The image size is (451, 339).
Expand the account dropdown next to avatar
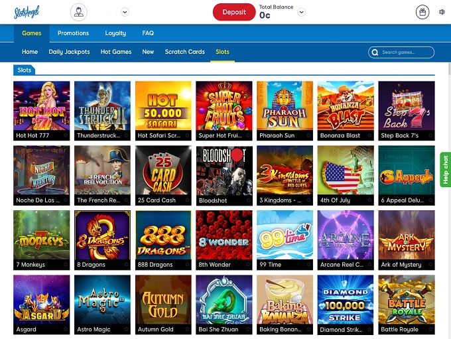click(x=125, y=12)
